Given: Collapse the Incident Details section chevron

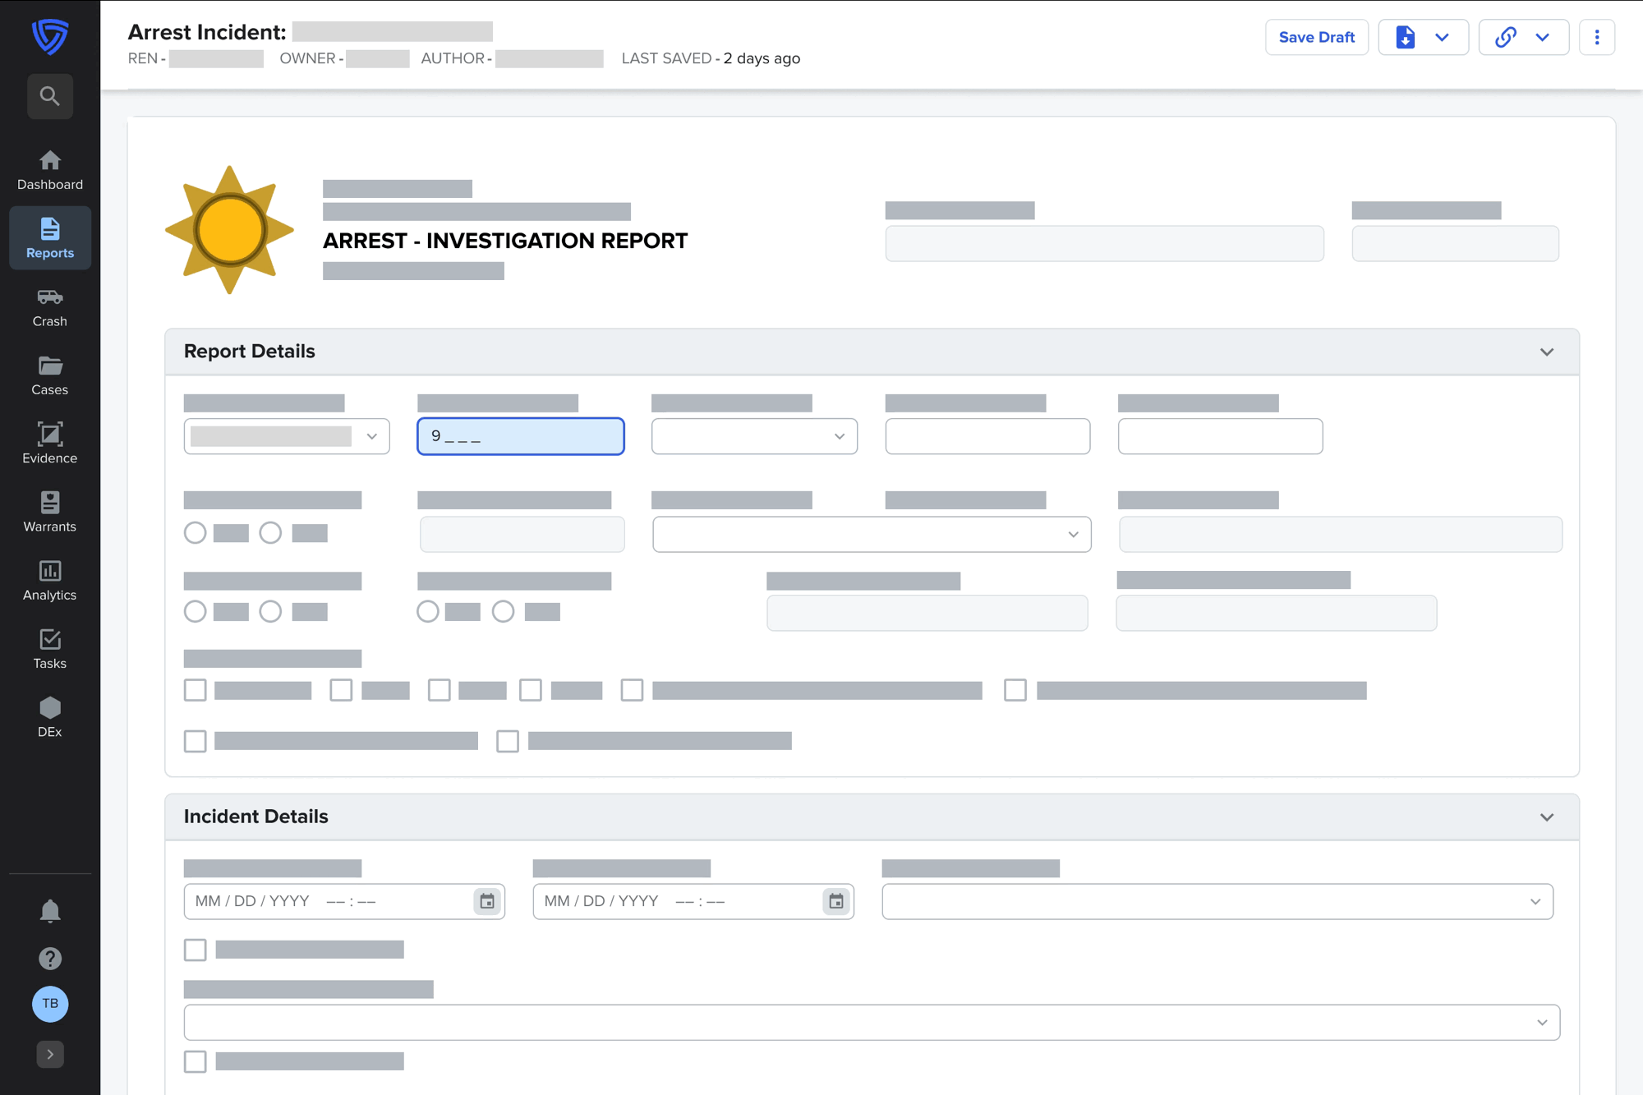Looking at the screenshot, I should [1546, 817].
